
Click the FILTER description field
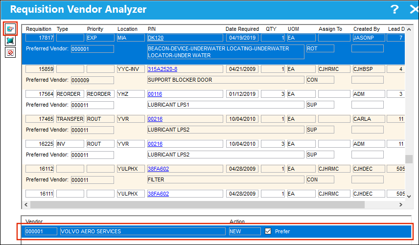click(226, 179)
